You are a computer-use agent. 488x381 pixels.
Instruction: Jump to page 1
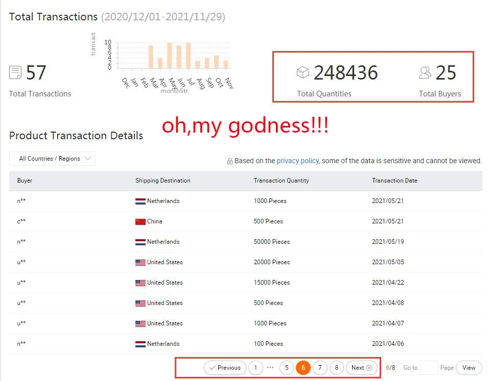pyautogui.click(x=255, y=368)
